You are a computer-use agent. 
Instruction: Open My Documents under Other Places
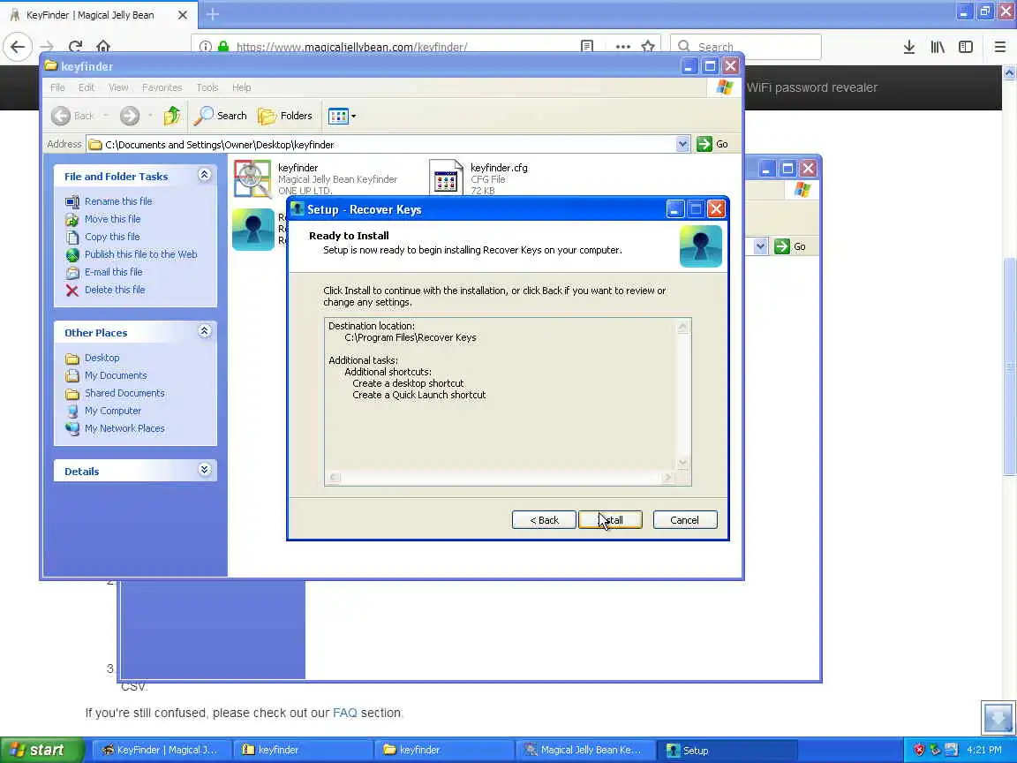tap(116, 375)
